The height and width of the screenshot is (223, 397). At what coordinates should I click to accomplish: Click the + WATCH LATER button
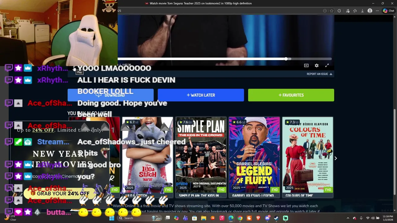(x=201, y=95)
